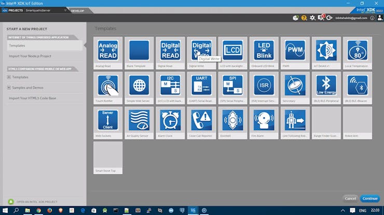This screenshot has width=384, height=215.
Task: Select the Local Temperature template
Action: 358,53
